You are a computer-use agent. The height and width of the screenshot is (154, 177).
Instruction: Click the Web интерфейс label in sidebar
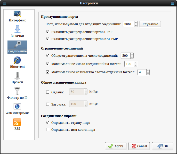coord(17,113)
